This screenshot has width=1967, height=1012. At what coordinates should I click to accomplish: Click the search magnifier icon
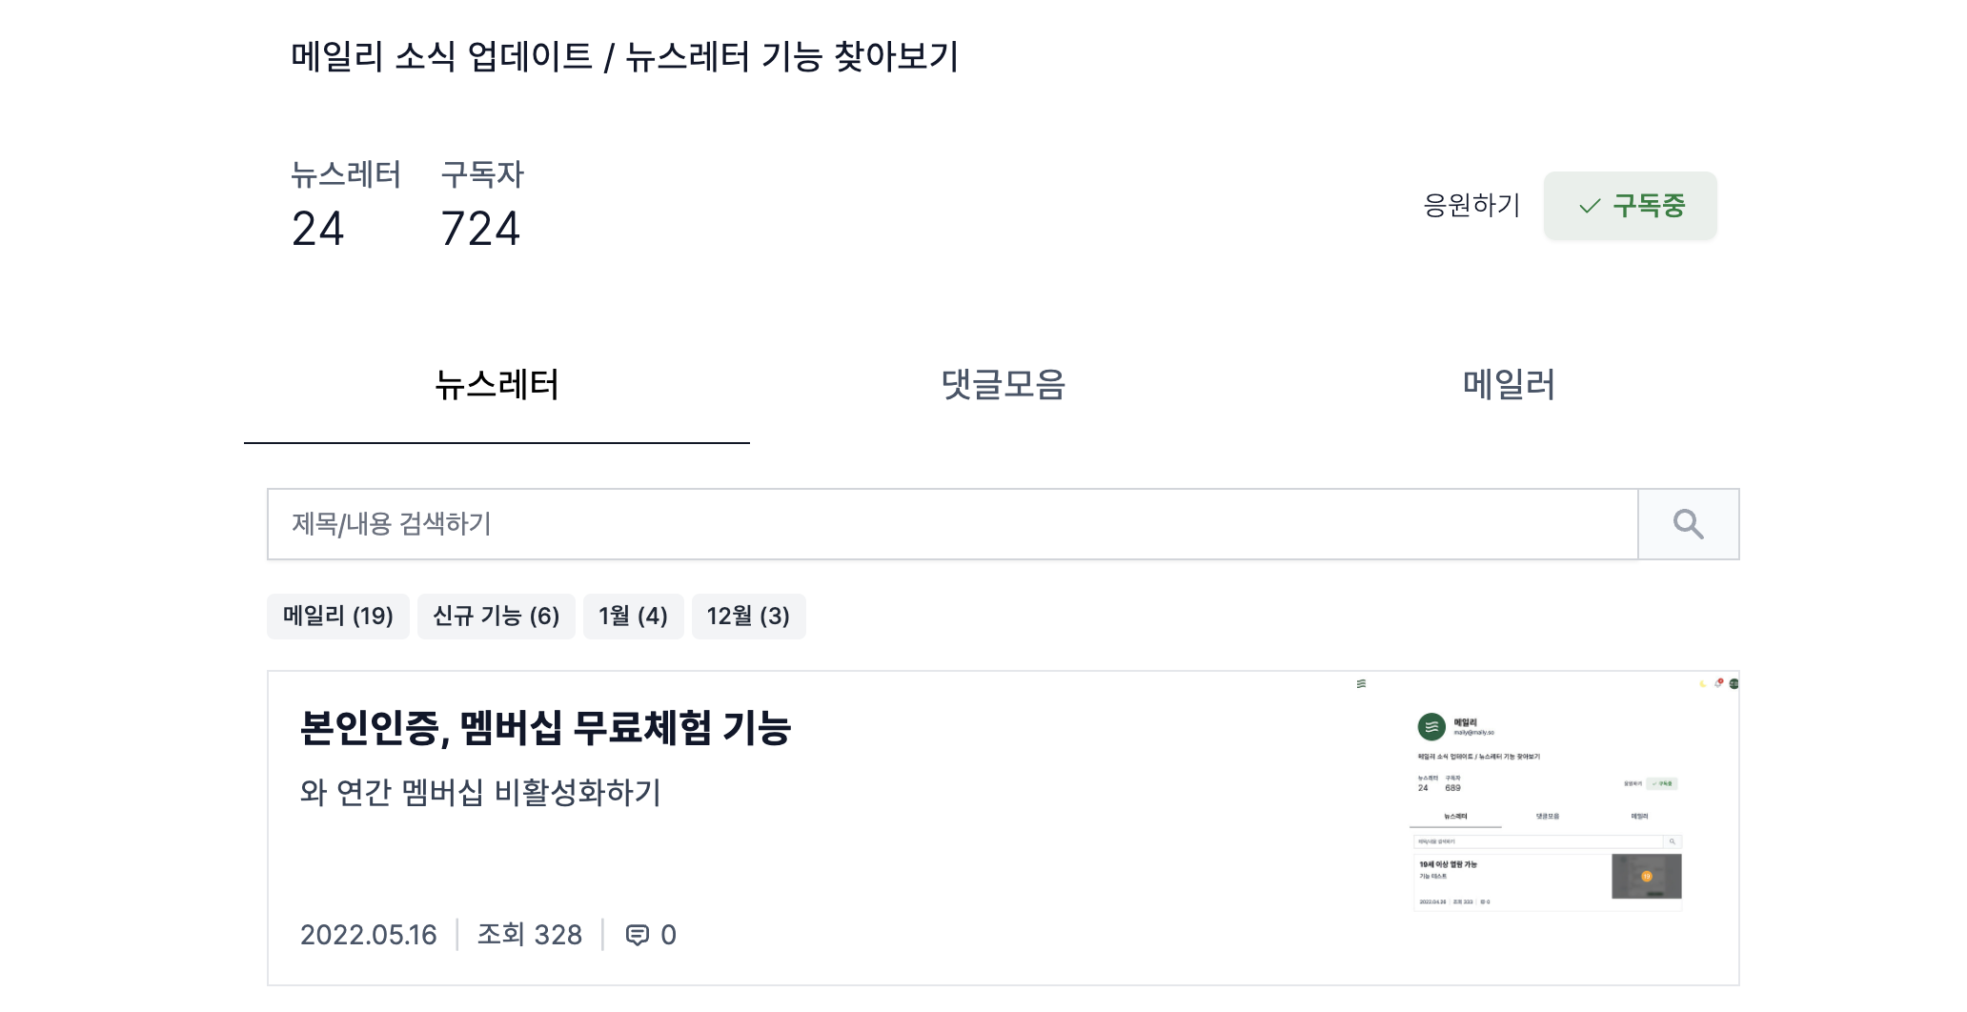[1687, 523]
